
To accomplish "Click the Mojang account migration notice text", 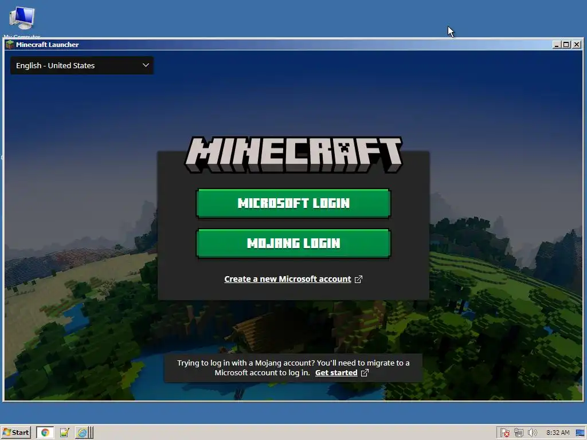I will (x=293, y=368).
